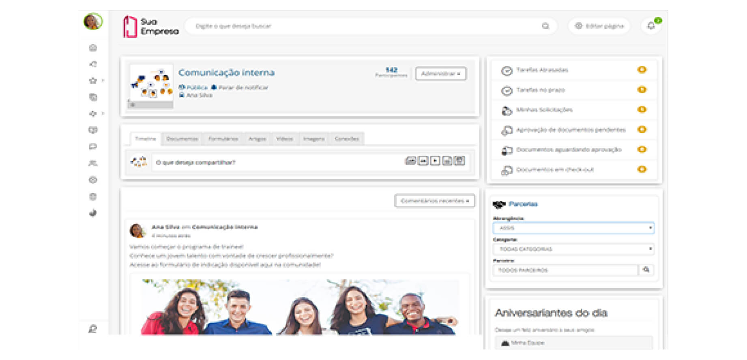The width and height of the screenshot is (747, 360).
Task: Expand the Comentários recentes dropdown
Action: (434, 201)
